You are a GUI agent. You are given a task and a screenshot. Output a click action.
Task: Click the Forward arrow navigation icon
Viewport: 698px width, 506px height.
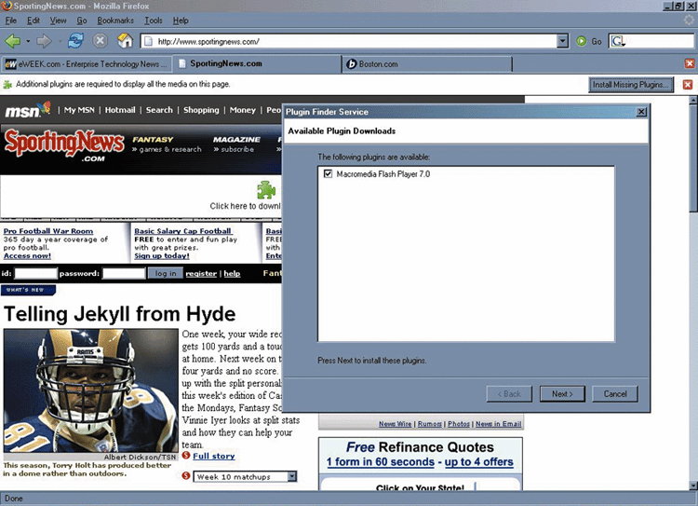coord(44,41)
